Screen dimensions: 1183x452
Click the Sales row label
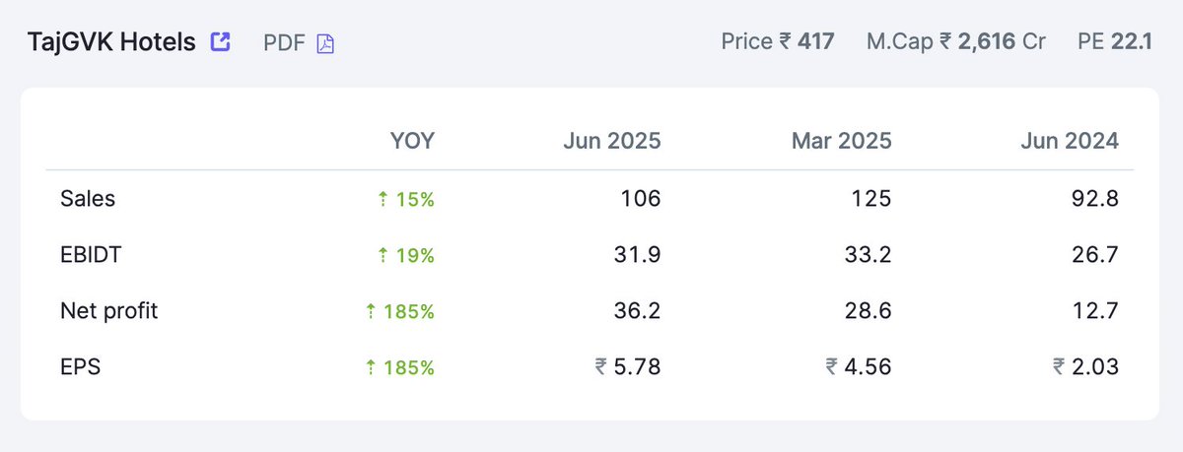click(88, 199)
